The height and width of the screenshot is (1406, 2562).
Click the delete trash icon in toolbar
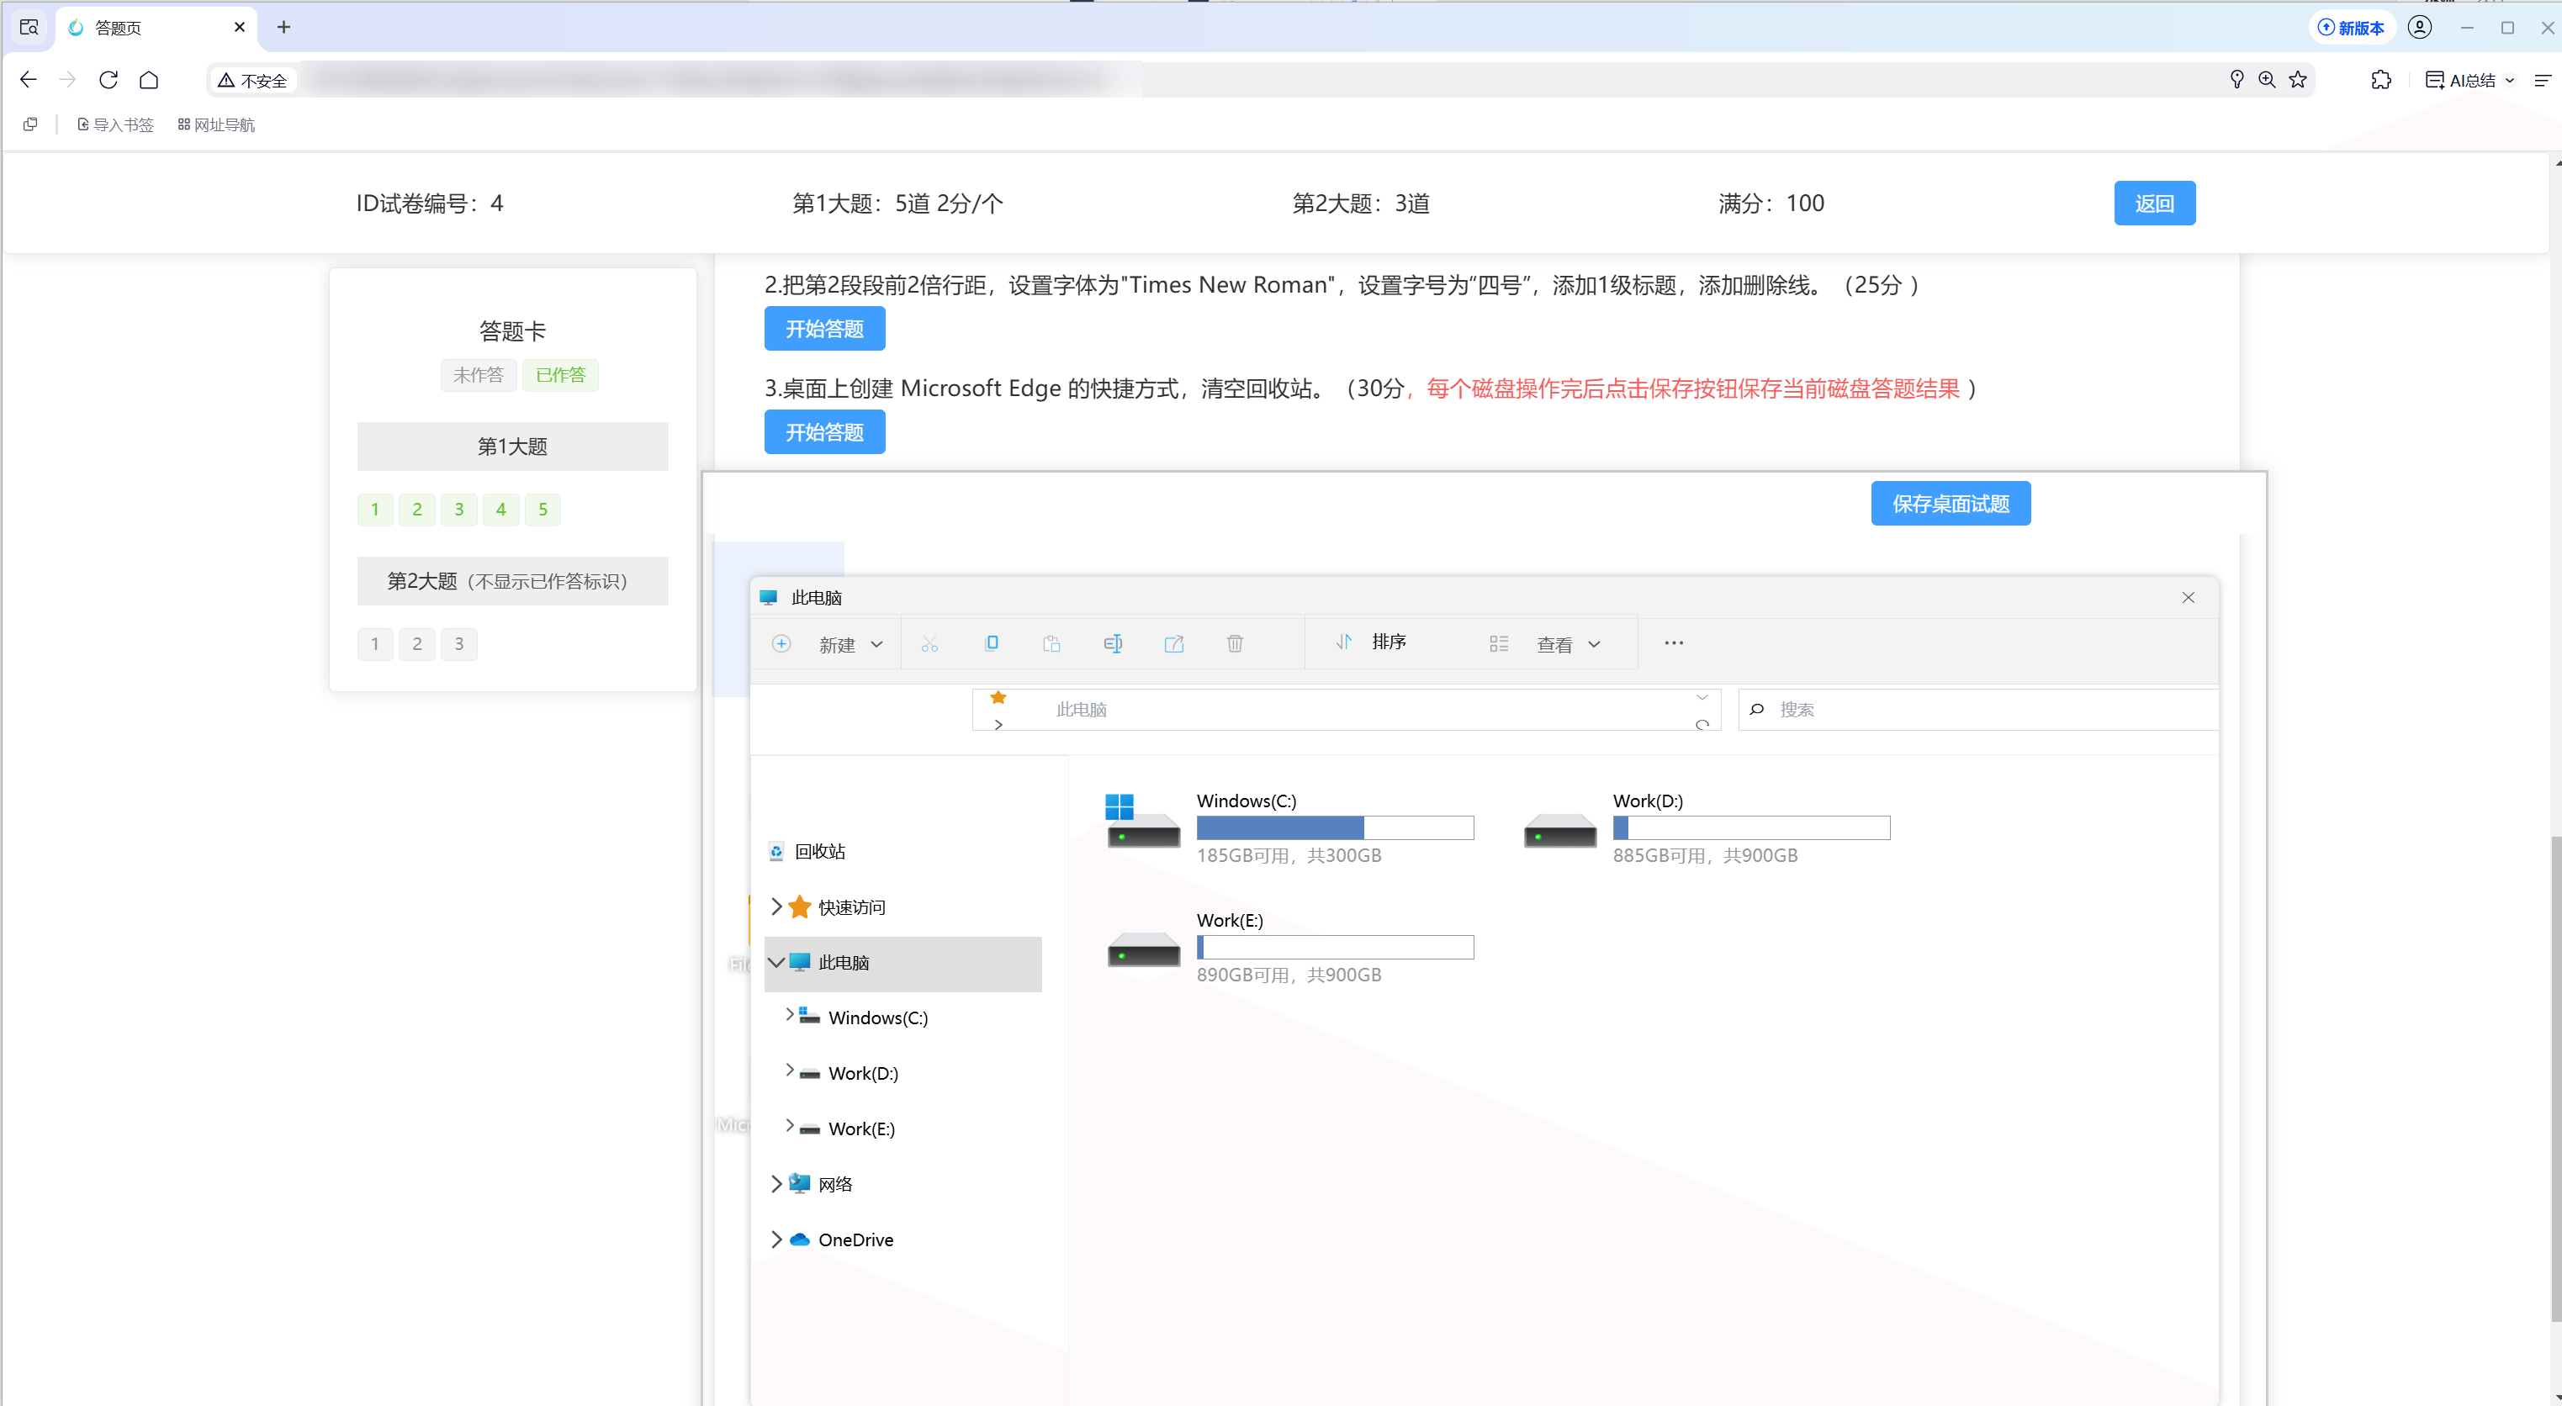tap(1234, 644)
